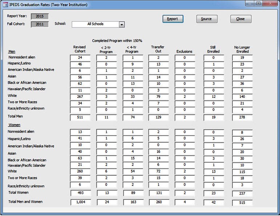Click the Fall Cohort field showing 2011
The width and height of the screenshot is (280, 216).
(x=40, y=24)
